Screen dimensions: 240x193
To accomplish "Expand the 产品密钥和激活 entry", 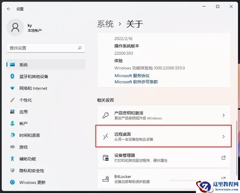I will (x=224, y=115).
